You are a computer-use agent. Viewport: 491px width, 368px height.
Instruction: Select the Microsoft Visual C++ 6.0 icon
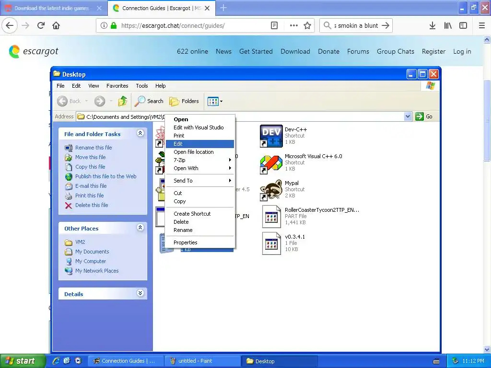tap(271, 163)
